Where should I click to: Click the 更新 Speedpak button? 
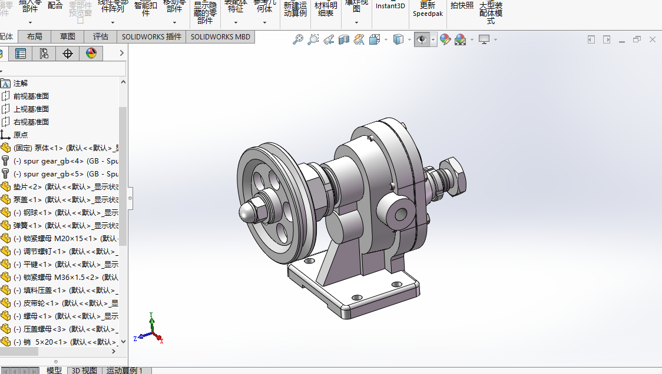428,8
